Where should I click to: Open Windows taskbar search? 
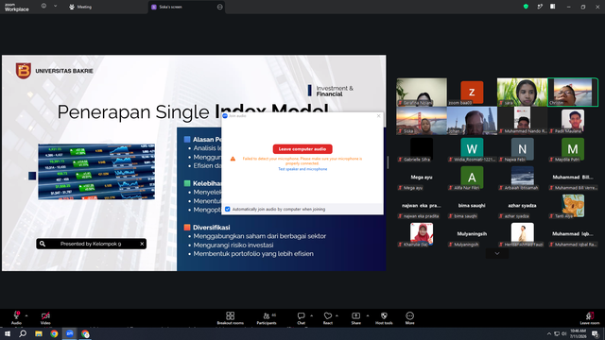coord(23,333)
